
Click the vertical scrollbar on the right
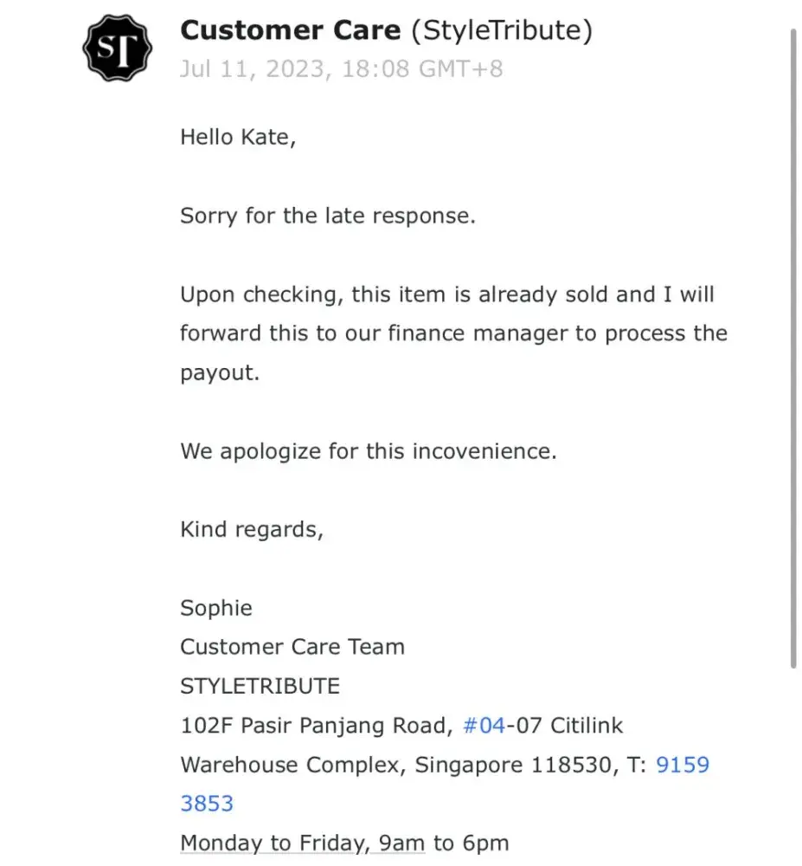(793, 346)
